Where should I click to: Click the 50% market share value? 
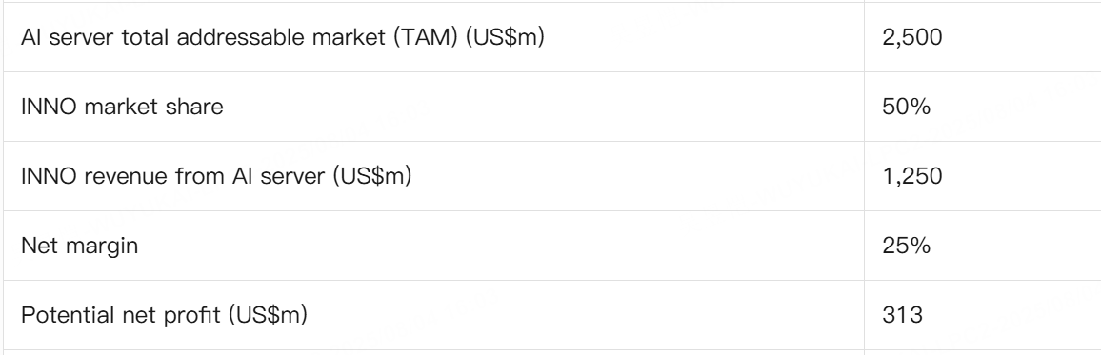pyautogui.click(x=906, y=107)
